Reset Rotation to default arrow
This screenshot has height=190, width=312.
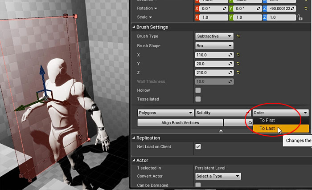click(306, 8)
